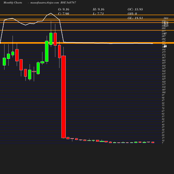The width and height of the screenshot is (174, 174).
Task: Click the price axis label "67"
Action: [163, 111]
